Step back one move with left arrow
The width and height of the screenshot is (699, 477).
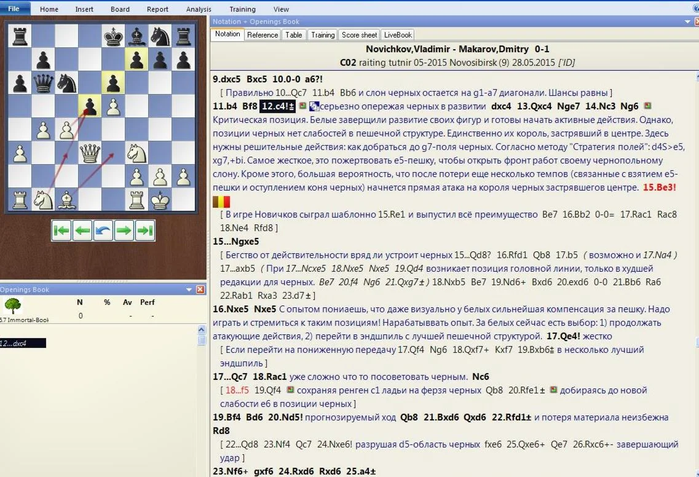click(x=82, y=231)
